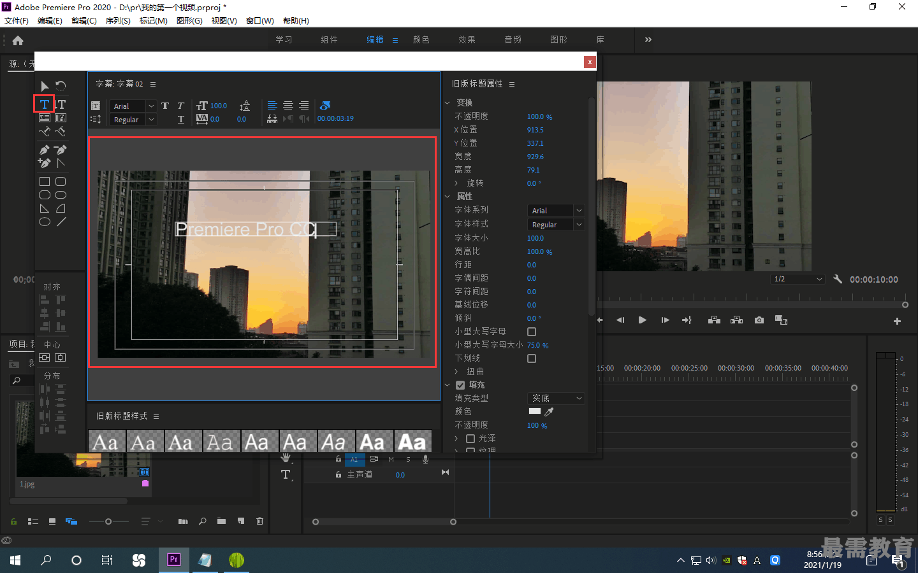Select the Ellipse shape tool

[x=45, y=222]
